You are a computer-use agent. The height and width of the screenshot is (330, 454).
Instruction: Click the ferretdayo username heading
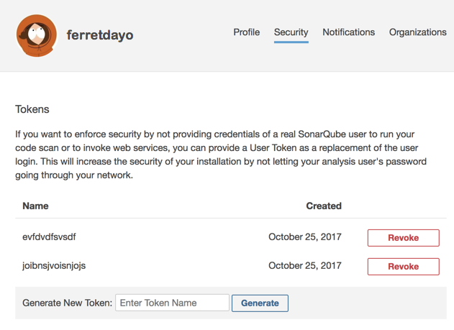pyautogui.click(x=100, y=35)
